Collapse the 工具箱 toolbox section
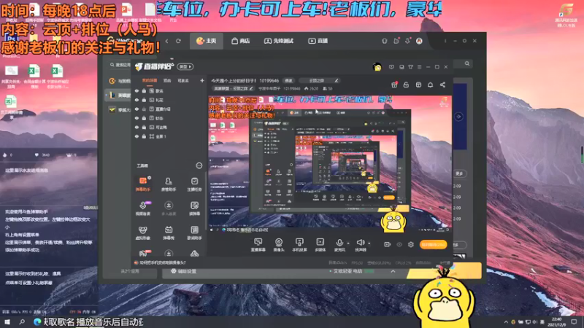Screen dimensions: 584x328 pyautogui.click(x=199, y=165)
